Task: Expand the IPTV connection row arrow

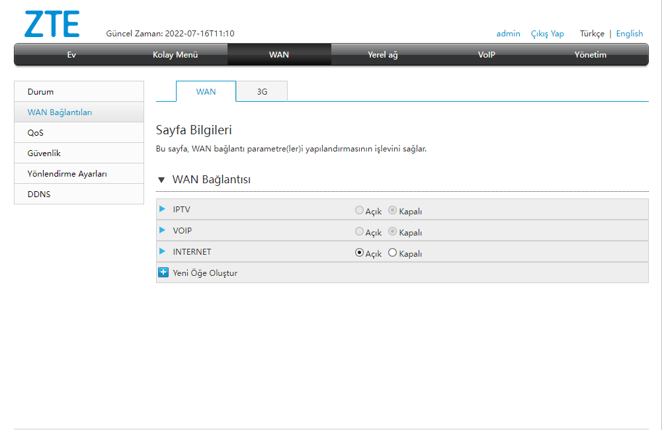Action: [162, 209]
